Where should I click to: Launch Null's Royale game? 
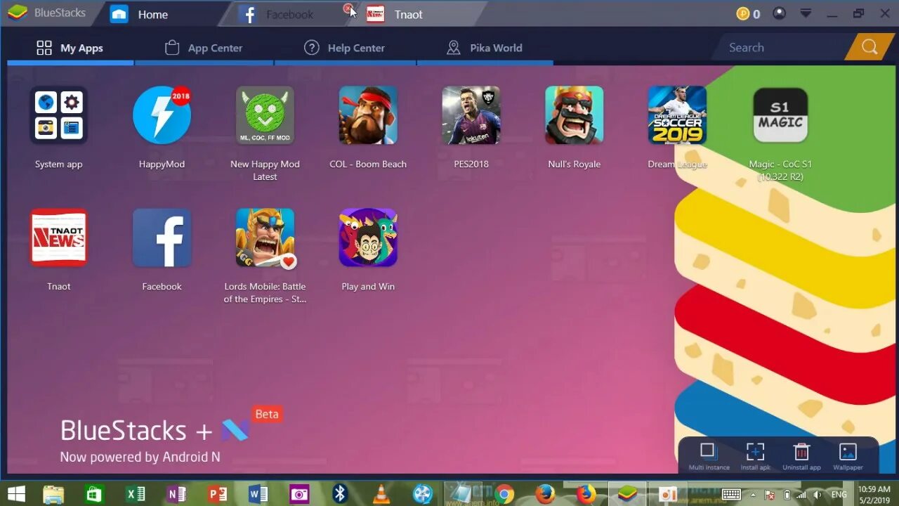coord(575,115)
